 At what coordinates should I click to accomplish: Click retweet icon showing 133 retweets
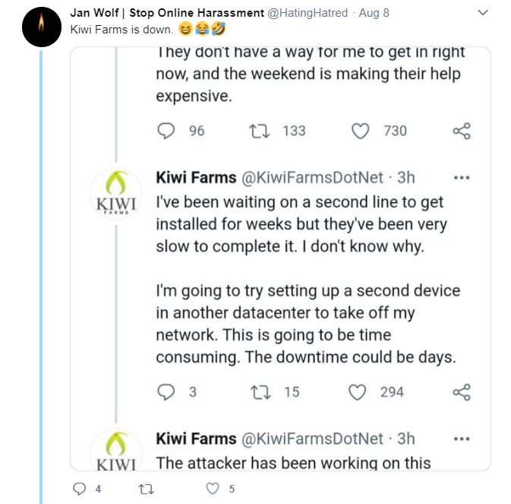tap(259, 132)
